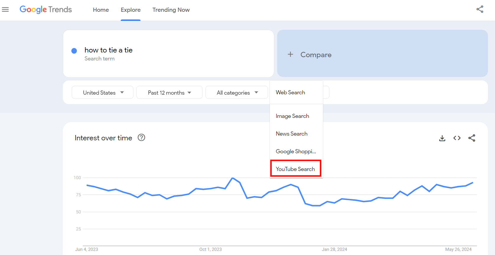Click the plus icon in Compare
495x255 pixels.
[290, 54]
